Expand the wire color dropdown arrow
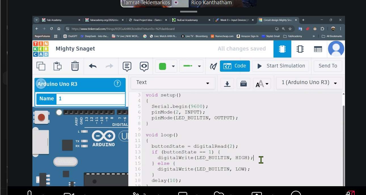 point(173,66)
